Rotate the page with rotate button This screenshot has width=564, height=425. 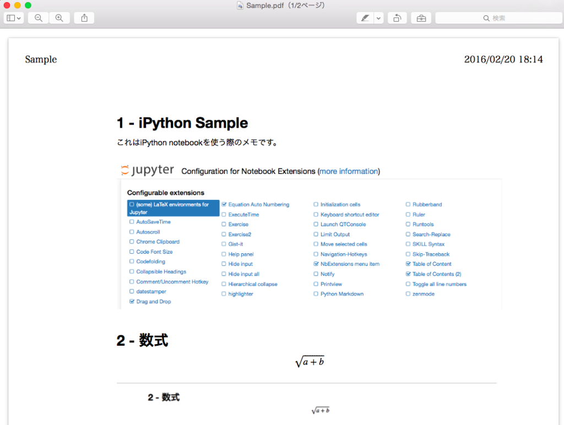[397, 18]
